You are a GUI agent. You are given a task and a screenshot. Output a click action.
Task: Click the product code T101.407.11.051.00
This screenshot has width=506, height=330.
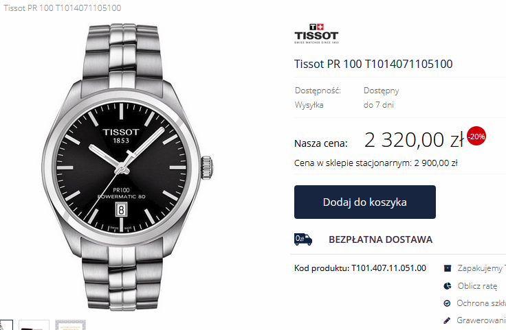point(388,268)
